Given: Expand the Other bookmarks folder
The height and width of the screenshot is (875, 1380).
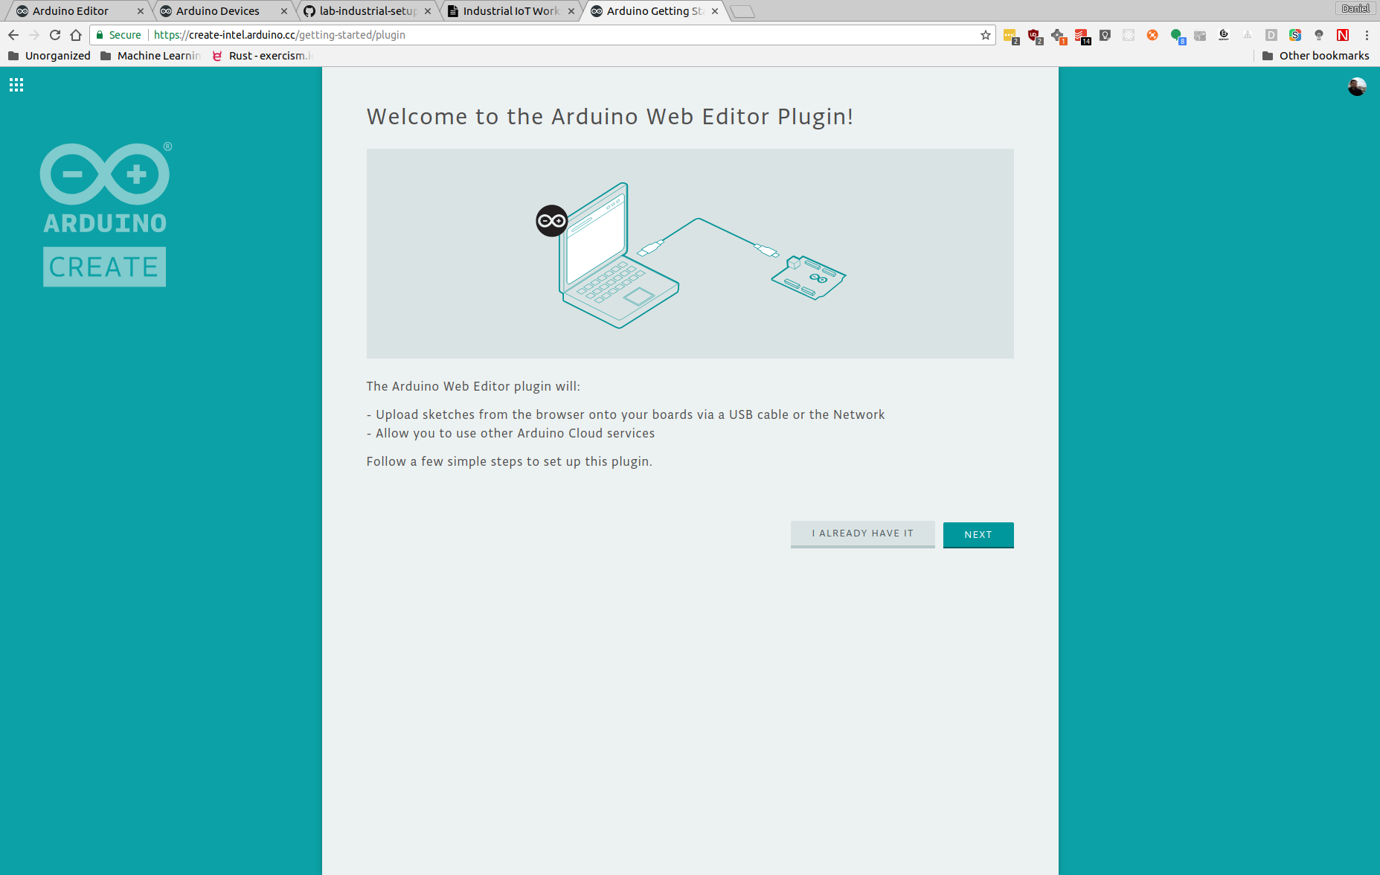Looking at the screenshot, I should click(1315, 56).
